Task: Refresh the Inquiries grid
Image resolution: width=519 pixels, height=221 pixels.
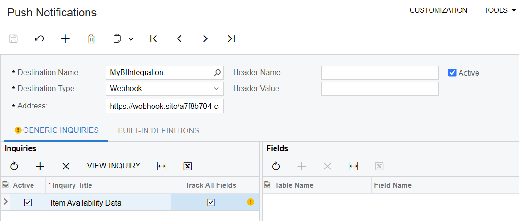Action: [x=14, y=166]
